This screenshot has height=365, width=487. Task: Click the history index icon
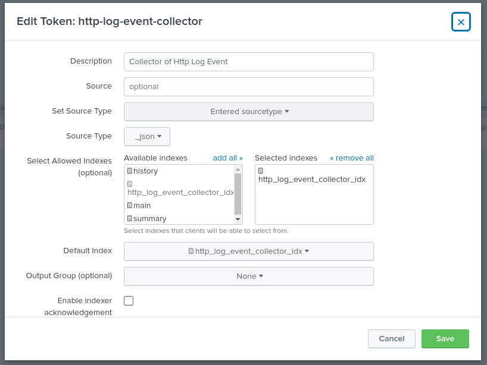[130, 171]
